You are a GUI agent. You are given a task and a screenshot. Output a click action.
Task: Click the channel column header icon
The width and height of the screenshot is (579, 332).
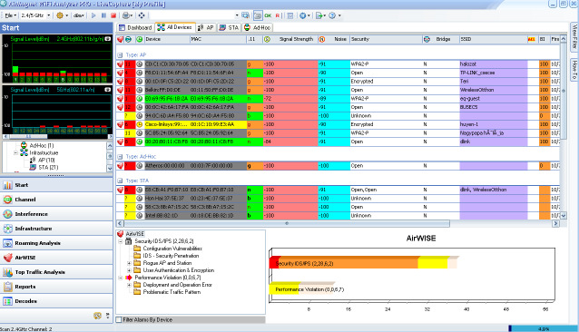click(x=128, y=39)
